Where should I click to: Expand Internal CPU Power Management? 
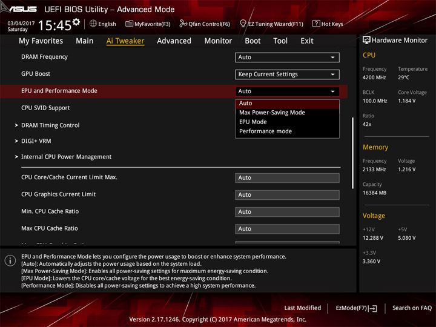(66, 157)
